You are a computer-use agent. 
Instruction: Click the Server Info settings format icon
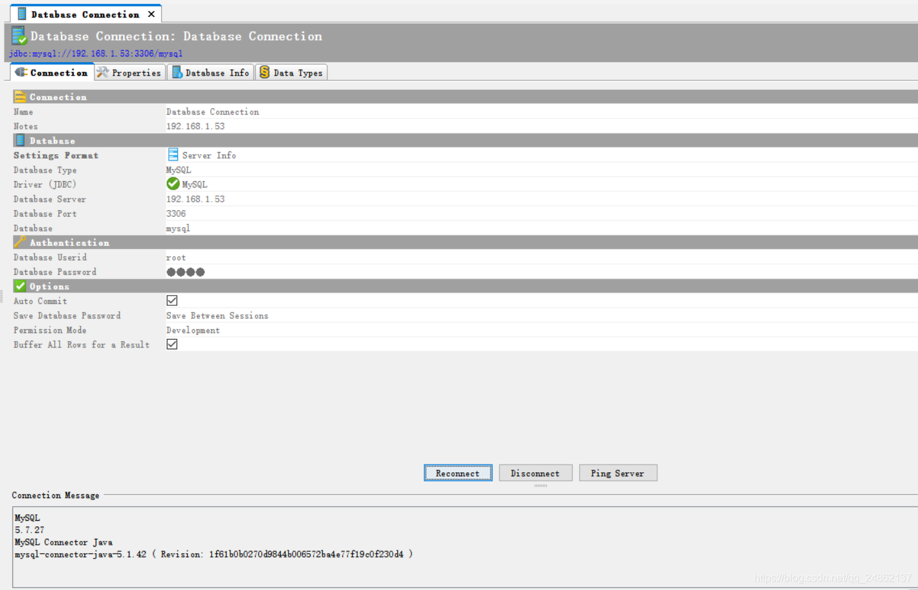point(173,155)
